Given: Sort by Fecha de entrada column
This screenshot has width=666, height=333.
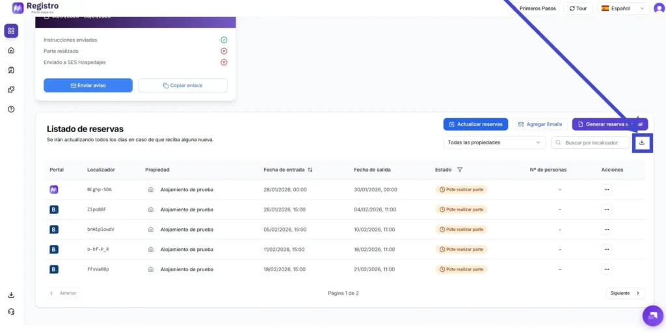Looking at the screenshot, I should click(x=310, y=170).
